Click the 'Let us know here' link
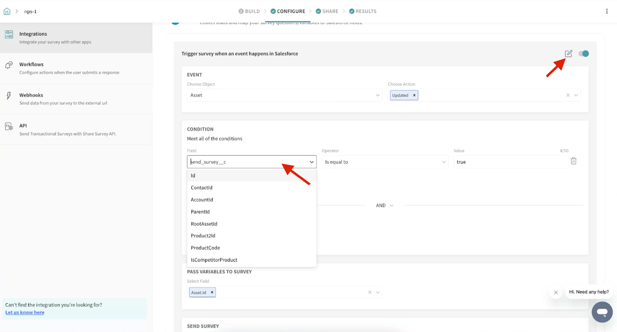617x332 pixels. point(25,312)
